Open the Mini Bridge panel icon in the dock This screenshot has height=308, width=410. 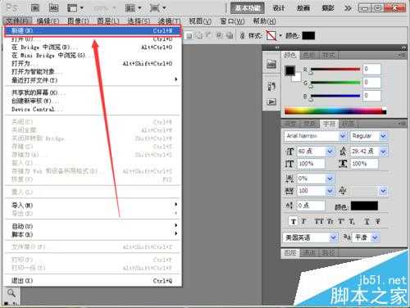click(x=271, y=65)
